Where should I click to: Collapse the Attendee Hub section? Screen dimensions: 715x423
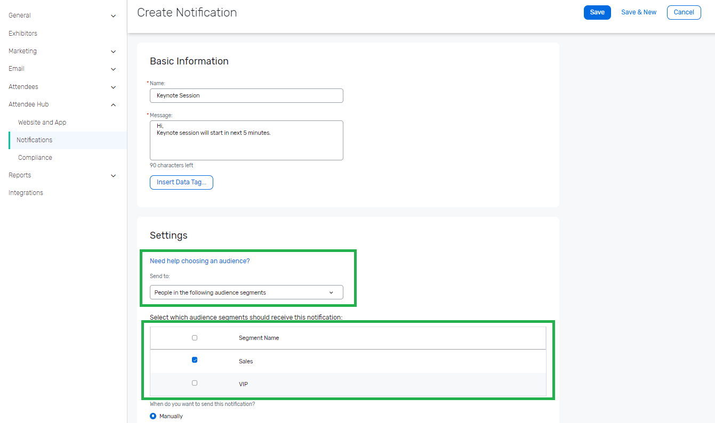[113, 105]
